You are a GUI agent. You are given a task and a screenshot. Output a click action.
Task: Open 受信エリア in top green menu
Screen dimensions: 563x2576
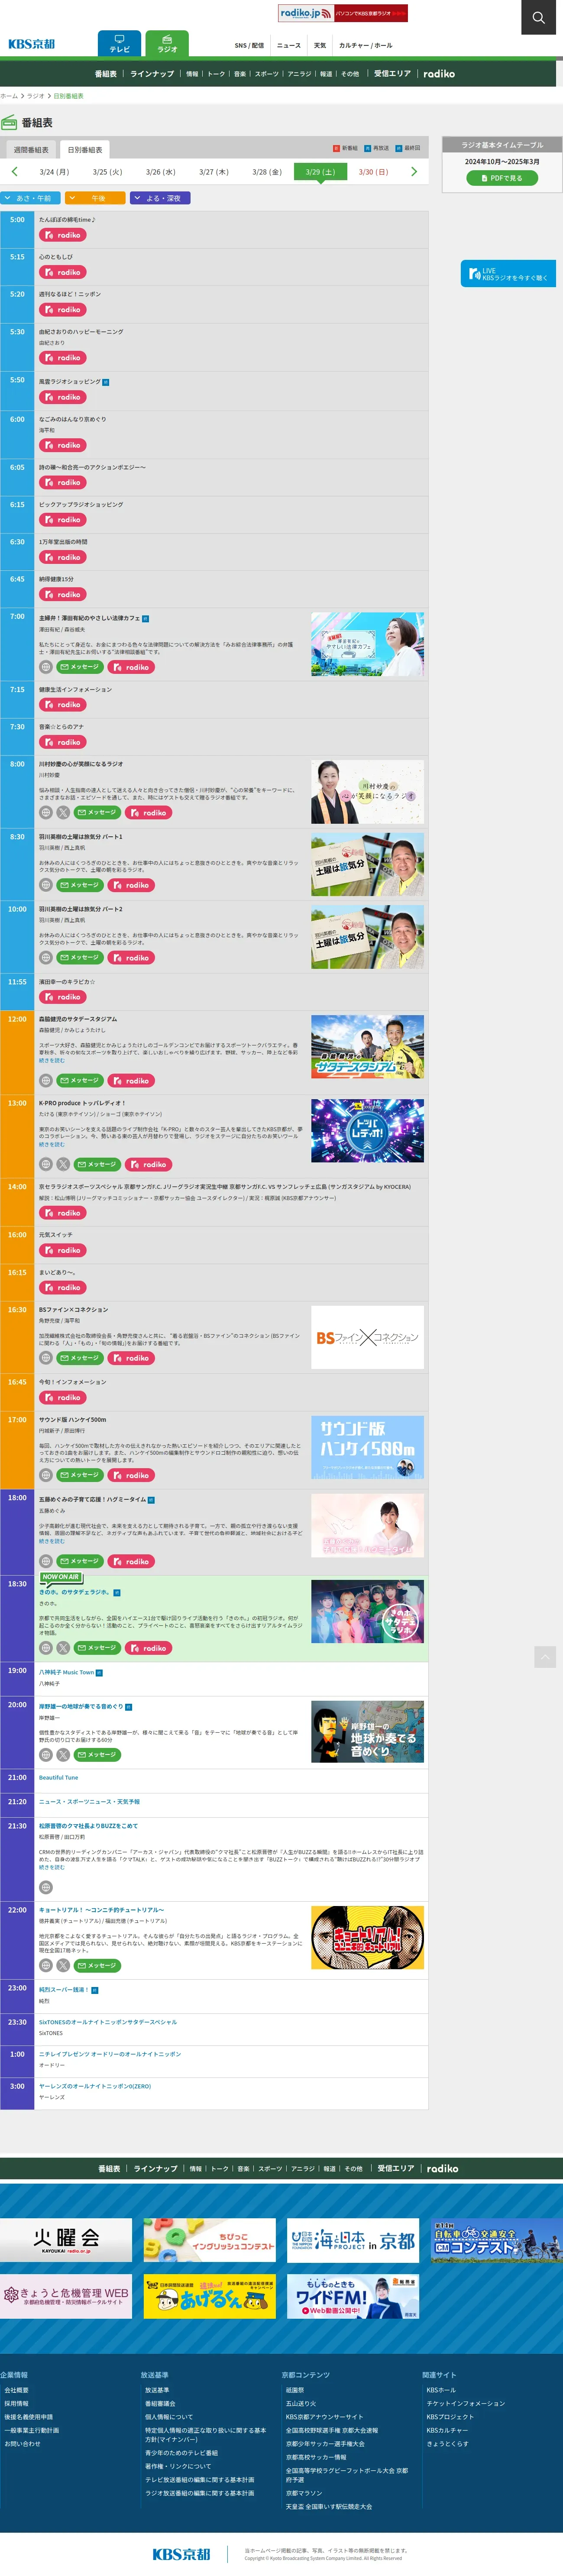[x=392, y=74]
